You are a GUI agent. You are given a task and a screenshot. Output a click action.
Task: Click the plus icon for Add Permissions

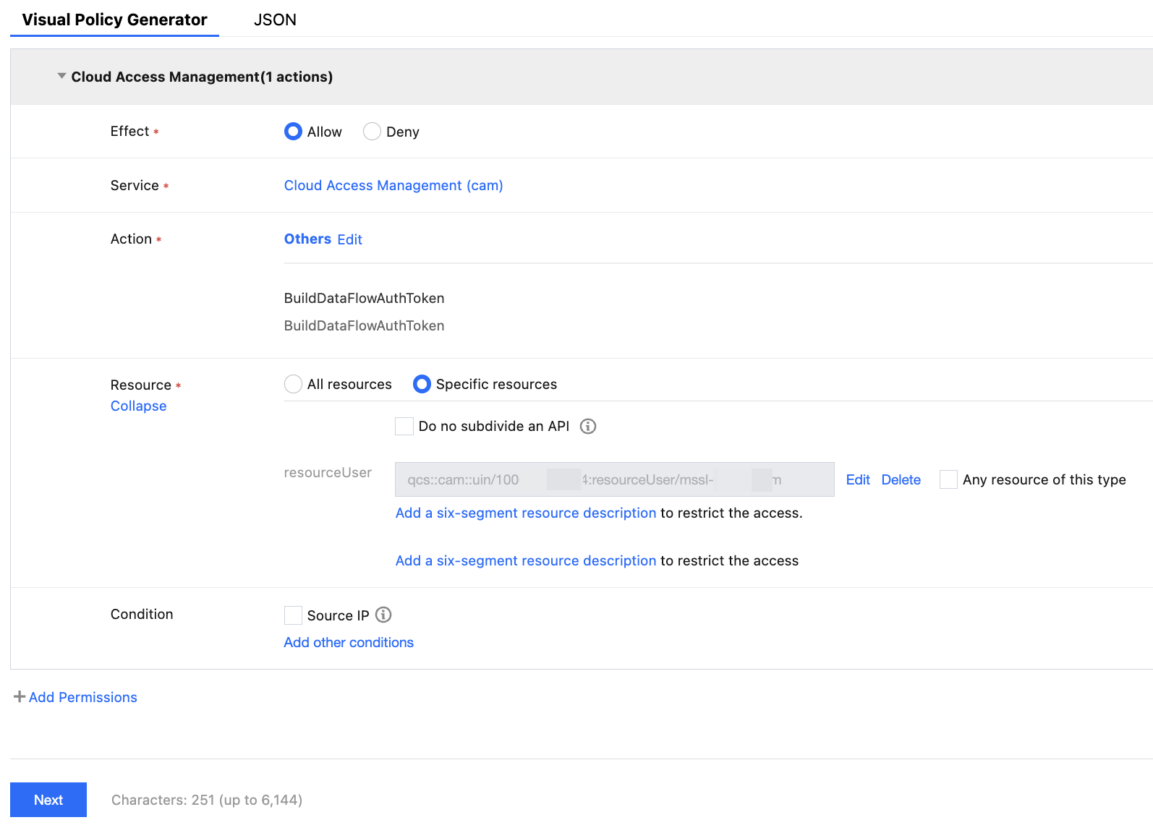tap(20, 697)
